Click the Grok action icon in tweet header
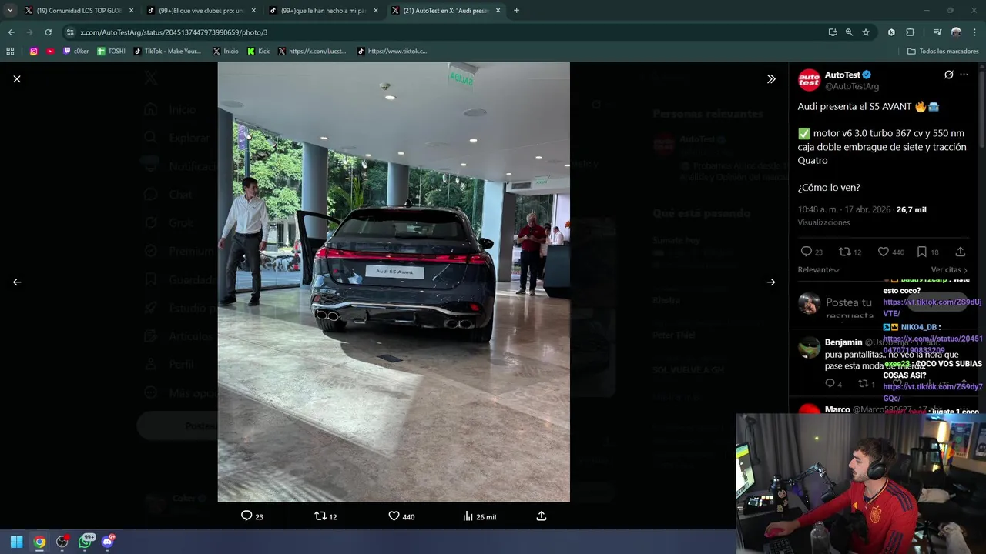The height and width of the screenshot is (554, 986). click(949, 75)
